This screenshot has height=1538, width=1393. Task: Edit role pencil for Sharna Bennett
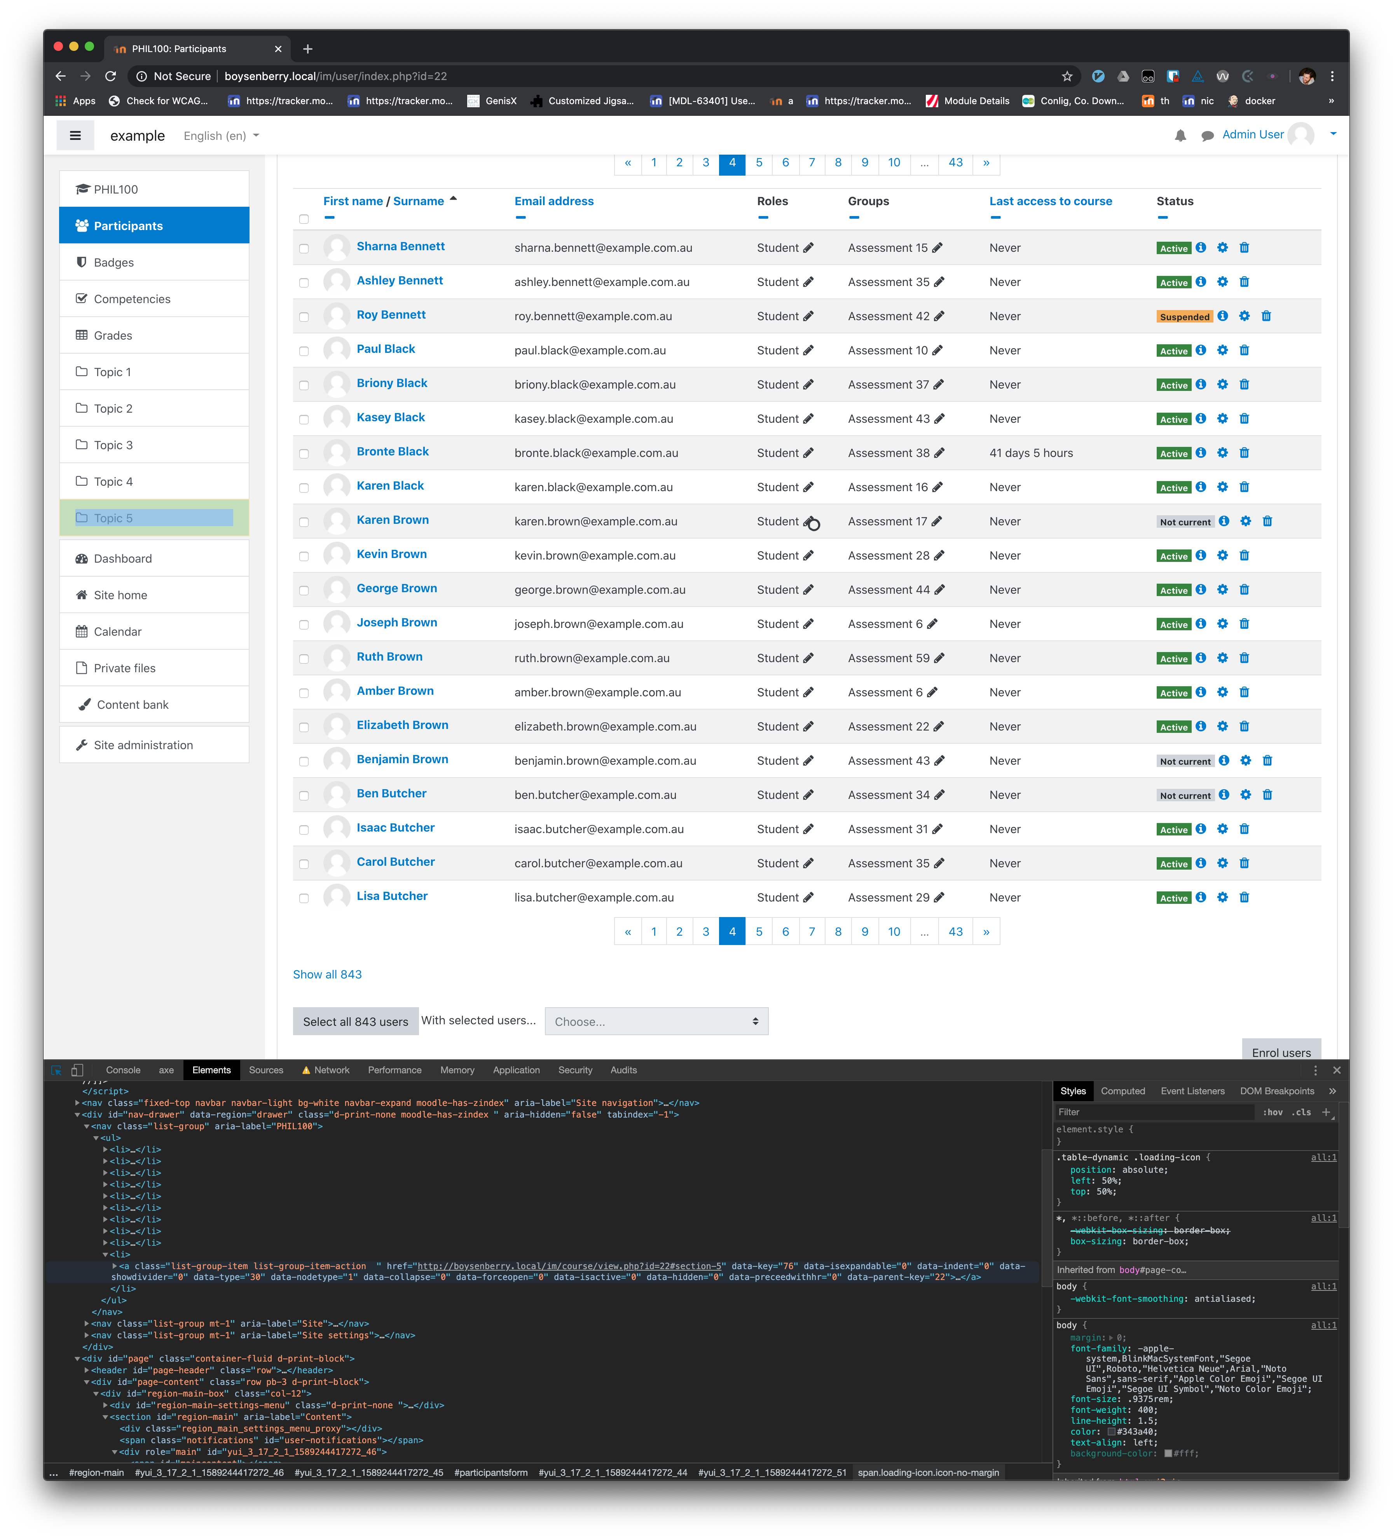(808, 248)
